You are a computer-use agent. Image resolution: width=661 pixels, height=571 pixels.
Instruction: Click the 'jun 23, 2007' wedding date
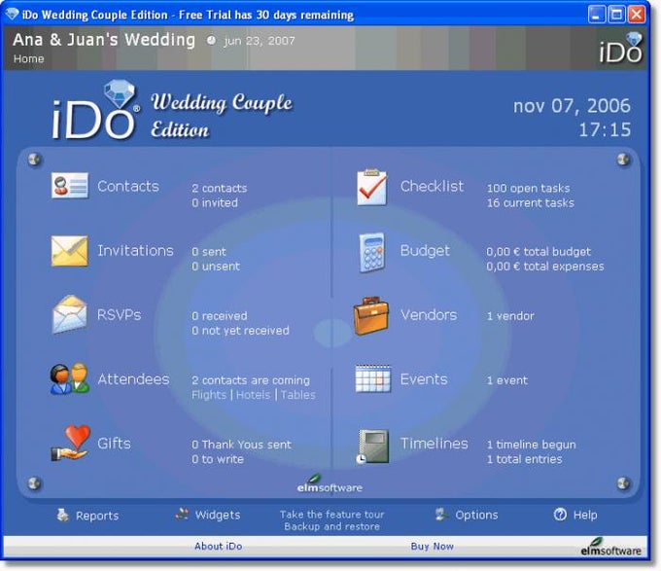tap(259, 41)
